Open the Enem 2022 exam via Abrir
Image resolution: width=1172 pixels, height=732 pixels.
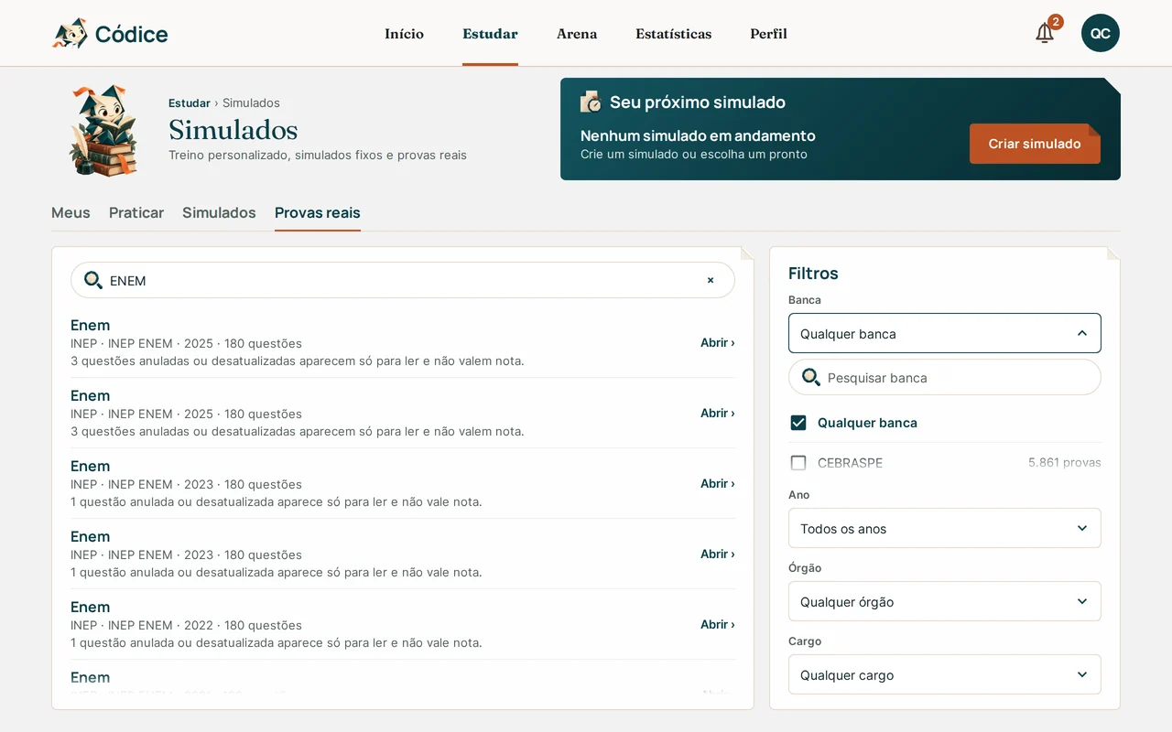click(718, 624)
